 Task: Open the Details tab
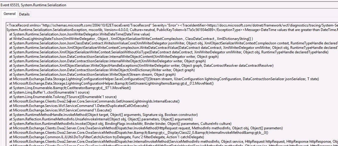pos(24,14)
